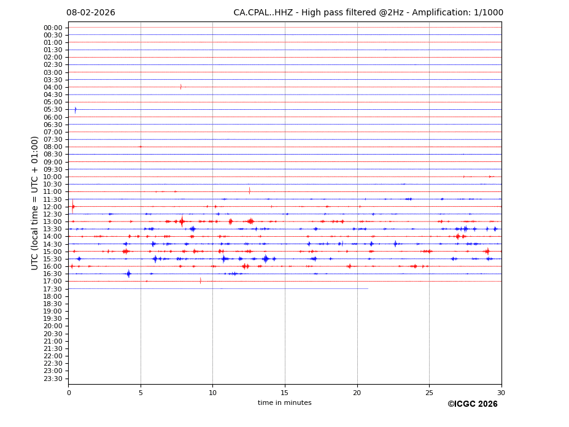Select the 17:30 time row label

tap(53, 289)
